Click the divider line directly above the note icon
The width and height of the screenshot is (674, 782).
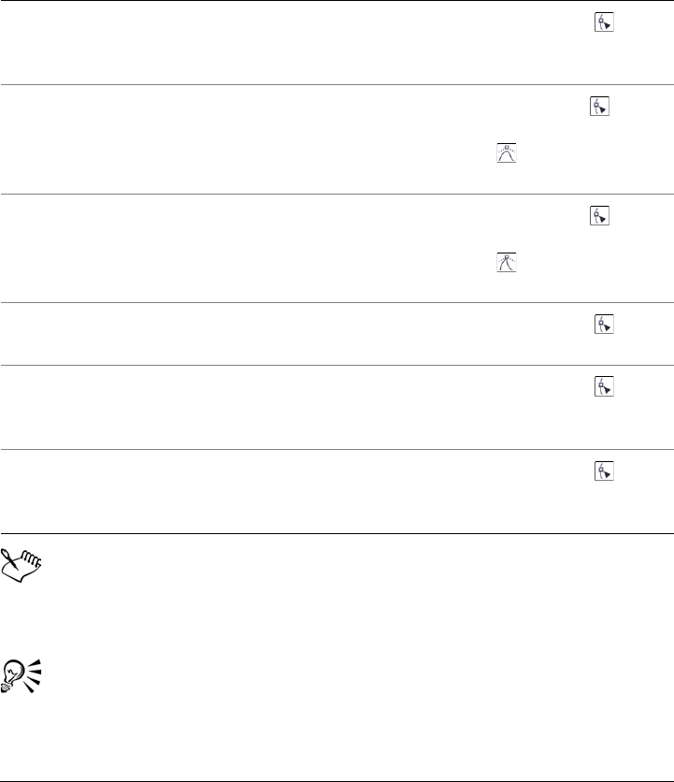pos(337,534)
